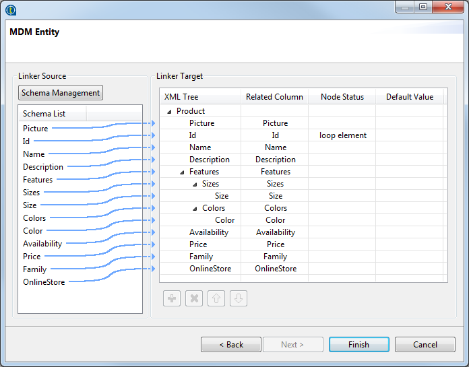This screenshot has width=469, height=367.
Task: Select the Node Status column header
Action: click(342, 97)
